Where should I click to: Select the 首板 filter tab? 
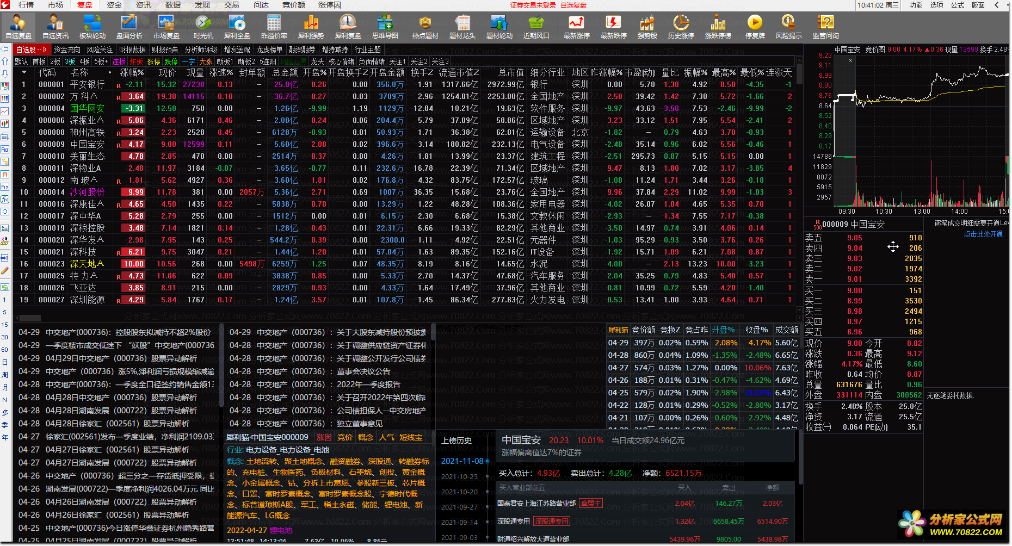click(39, 61)
